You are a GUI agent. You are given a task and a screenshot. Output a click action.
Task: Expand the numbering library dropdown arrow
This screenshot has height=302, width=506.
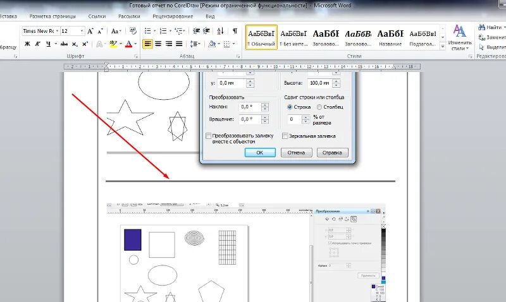click(170, 31)
